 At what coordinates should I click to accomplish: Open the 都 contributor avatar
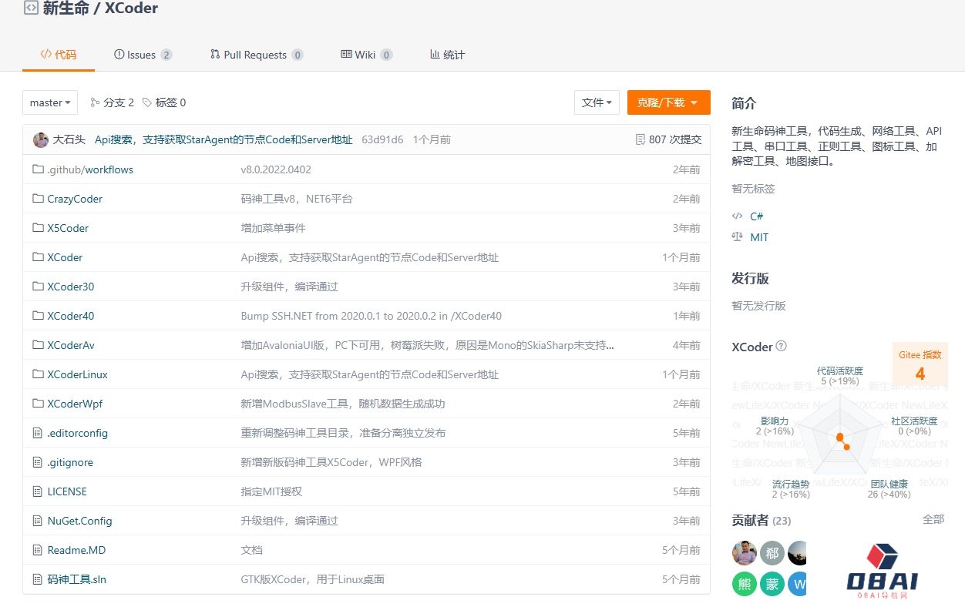pos(772,553)
